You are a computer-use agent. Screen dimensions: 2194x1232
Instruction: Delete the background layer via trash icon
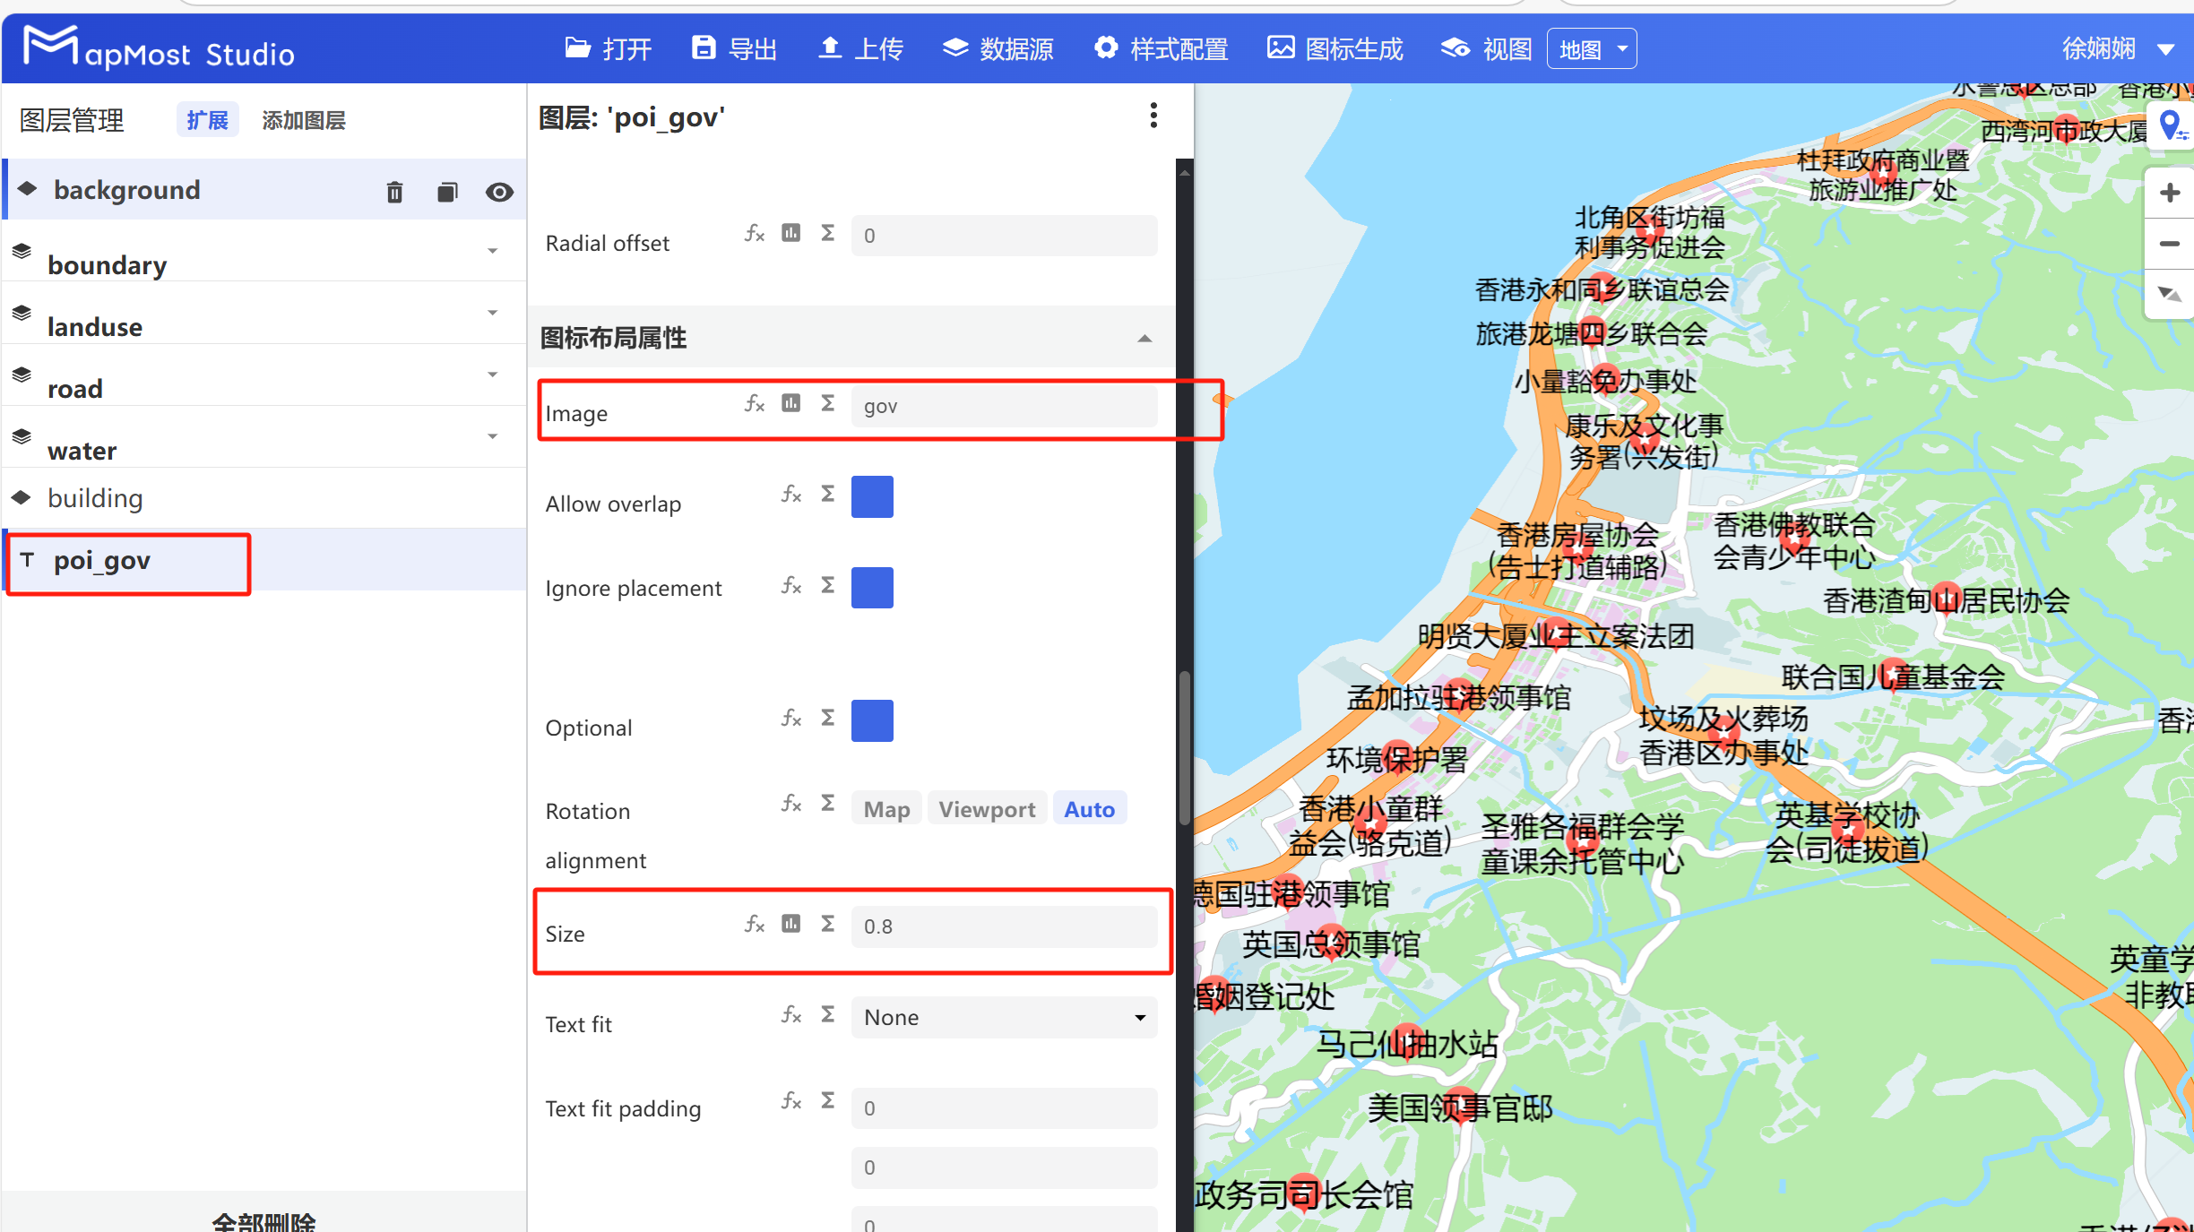(394, 191)
